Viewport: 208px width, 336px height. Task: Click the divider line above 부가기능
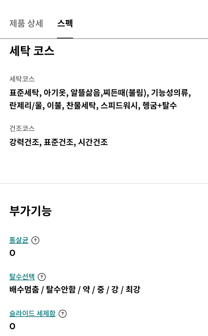[x=104, y=183]
